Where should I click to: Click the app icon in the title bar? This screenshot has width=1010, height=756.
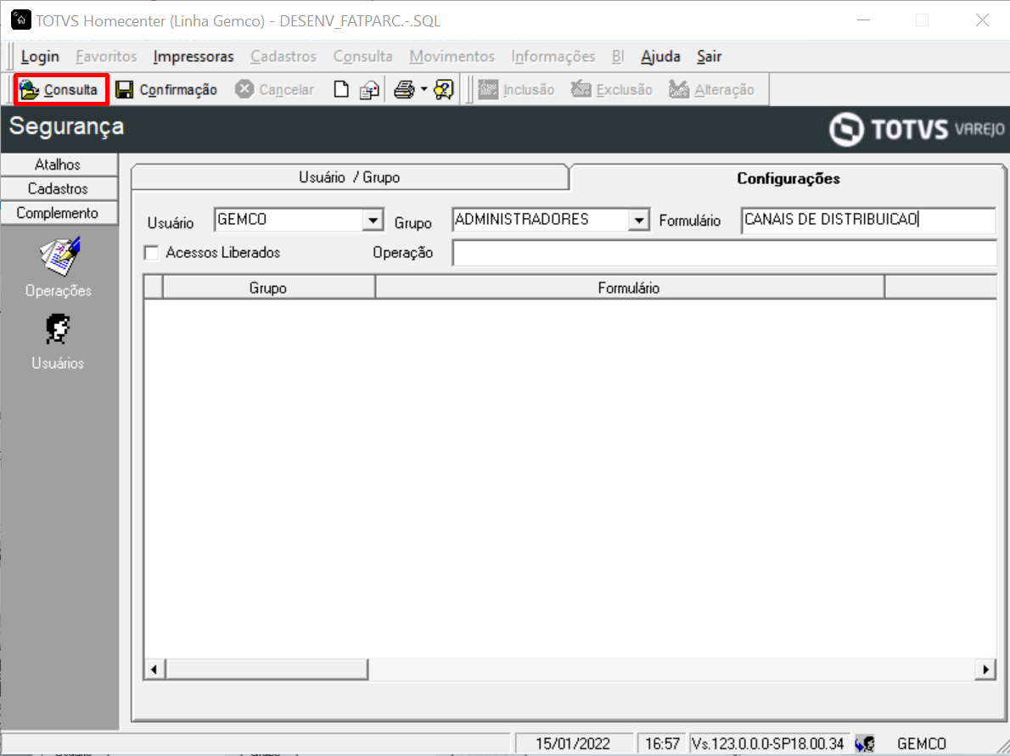20,20
